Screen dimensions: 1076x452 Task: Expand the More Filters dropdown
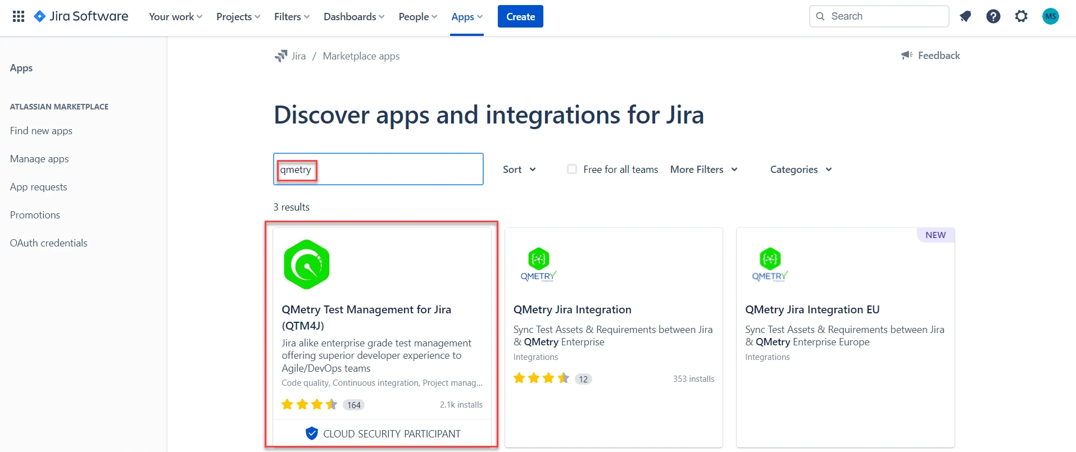(x=703, y=170)
